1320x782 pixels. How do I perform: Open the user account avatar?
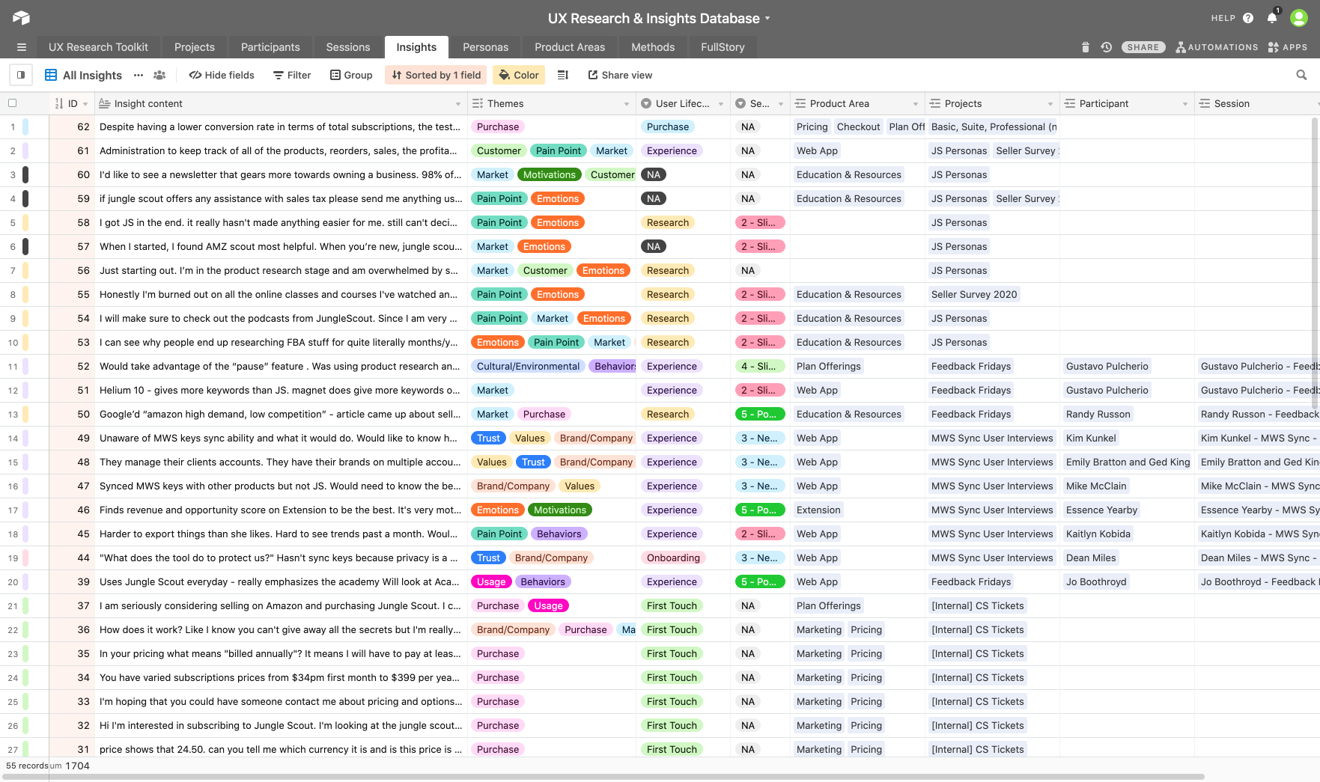pos(1299,18)
